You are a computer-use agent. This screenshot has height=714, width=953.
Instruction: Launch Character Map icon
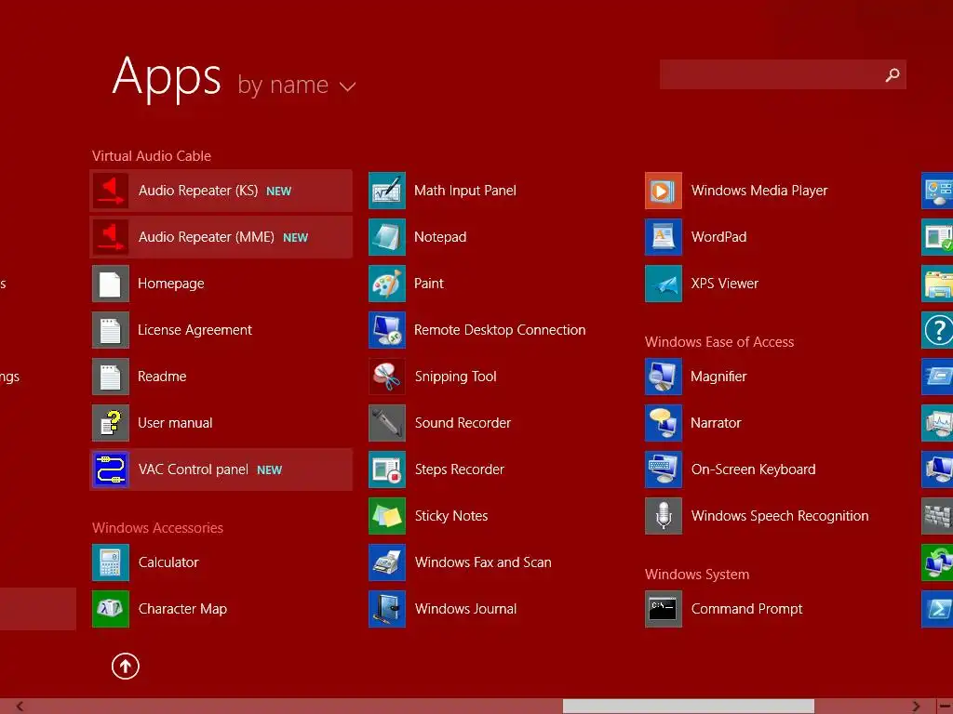[111, 608]
